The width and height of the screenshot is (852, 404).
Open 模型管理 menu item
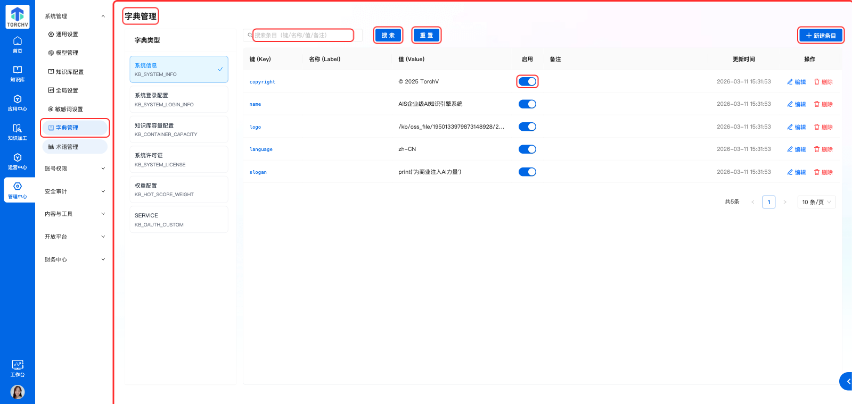click(x=75, y=53)
